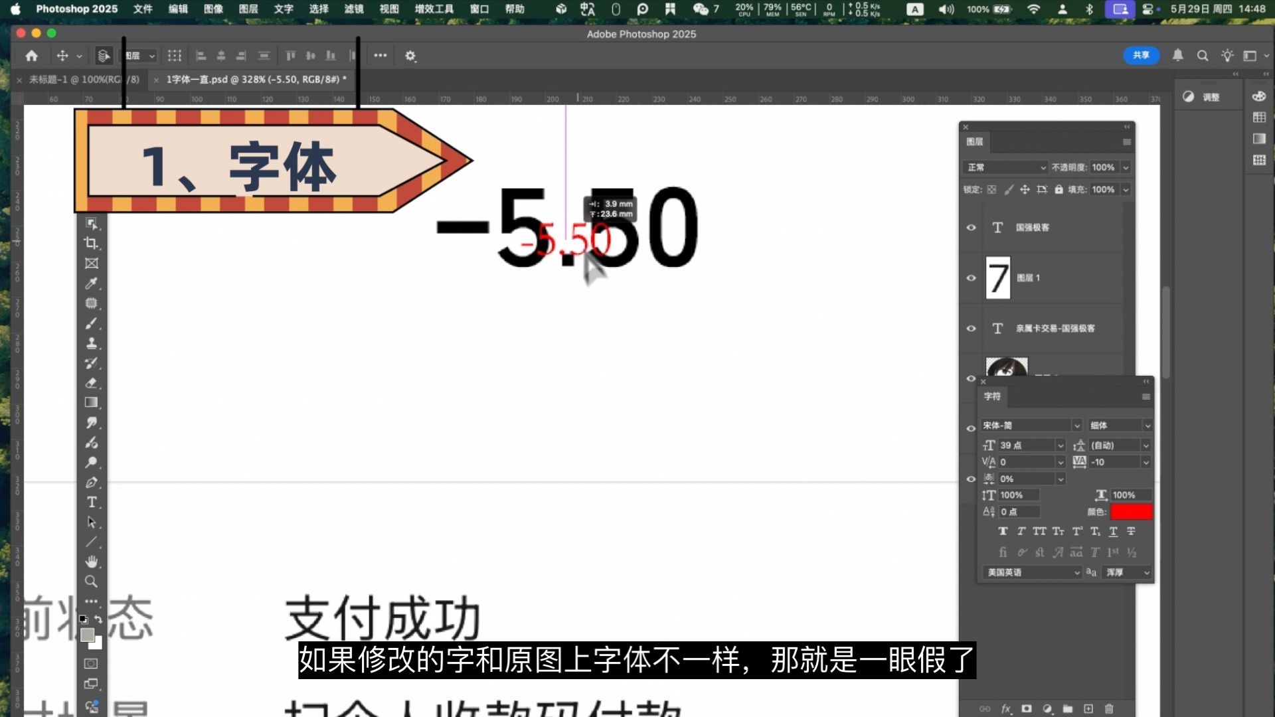Open fill percentage dropdown arrow

[1126, 190]
